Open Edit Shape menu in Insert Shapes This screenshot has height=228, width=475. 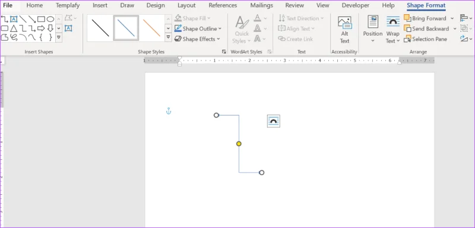coord(71,18)
